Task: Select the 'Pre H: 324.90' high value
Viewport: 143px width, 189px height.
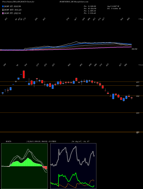Action: click(90, 9)
